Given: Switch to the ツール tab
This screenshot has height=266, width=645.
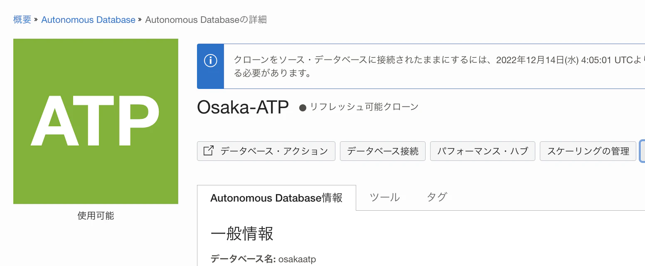Looking at the screenshot, I should (385, 197).
